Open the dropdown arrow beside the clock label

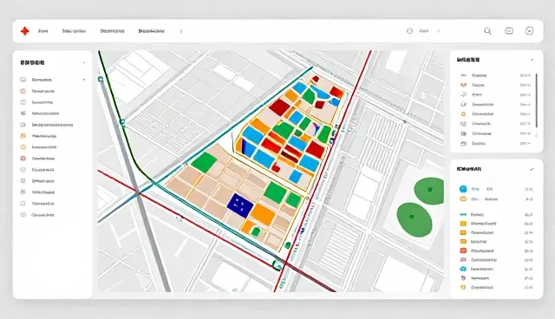coord(439,31)
